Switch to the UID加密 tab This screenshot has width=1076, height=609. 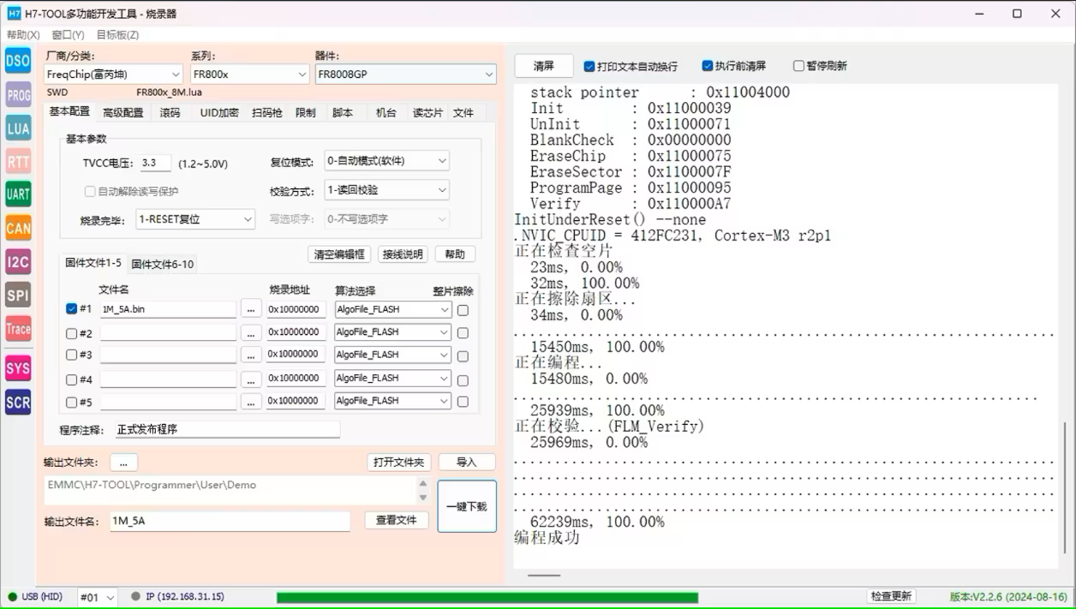[219, 112]
